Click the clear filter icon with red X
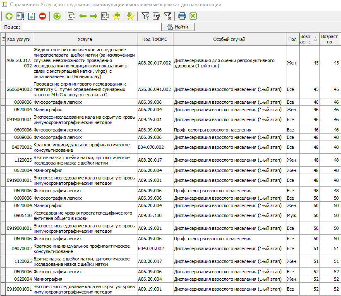This screenshot has width=341, height=296. [x=168, y=17]
